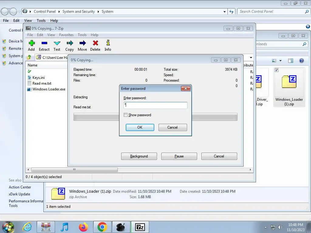The width and height of the screenshot is (311, 233).
Task: Toggle the preview pane icon
Action: tap(291, 61)
